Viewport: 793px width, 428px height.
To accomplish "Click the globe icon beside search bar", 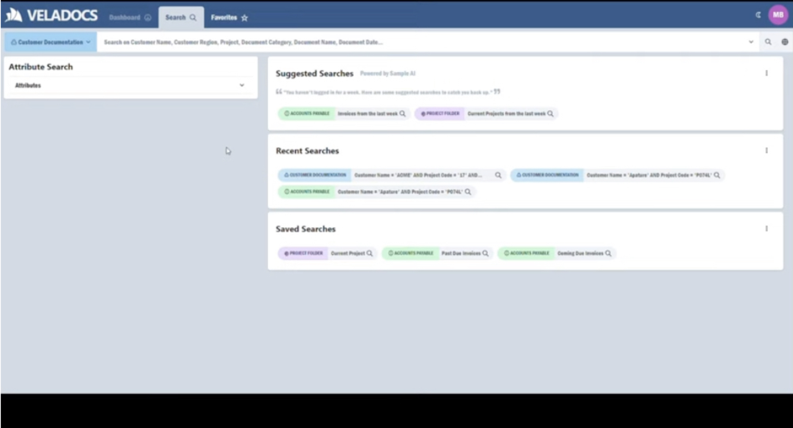I will tap(785, 42).
